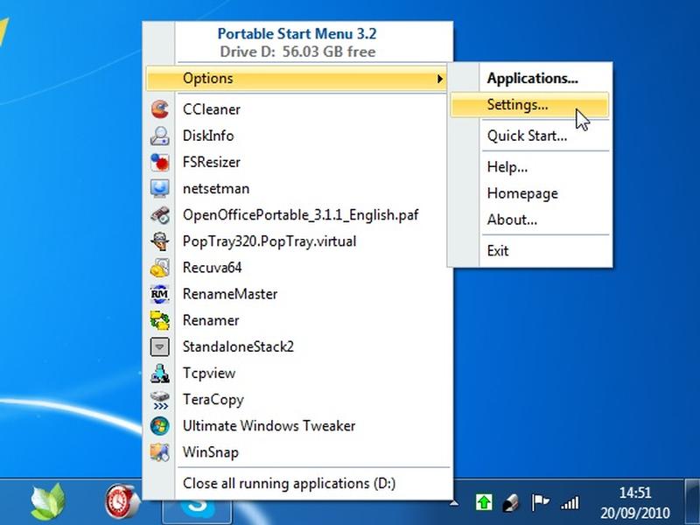The width and height of the screenshot is (700, 525).
Task: Click the red clock taskbar icon
Action: pyautogui.click(x=122, y=502)
